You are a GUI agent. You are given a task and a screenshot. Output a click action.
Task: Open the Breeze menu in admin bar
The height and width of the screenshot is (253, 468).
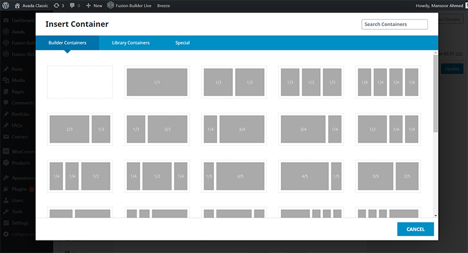coord(163,6)
